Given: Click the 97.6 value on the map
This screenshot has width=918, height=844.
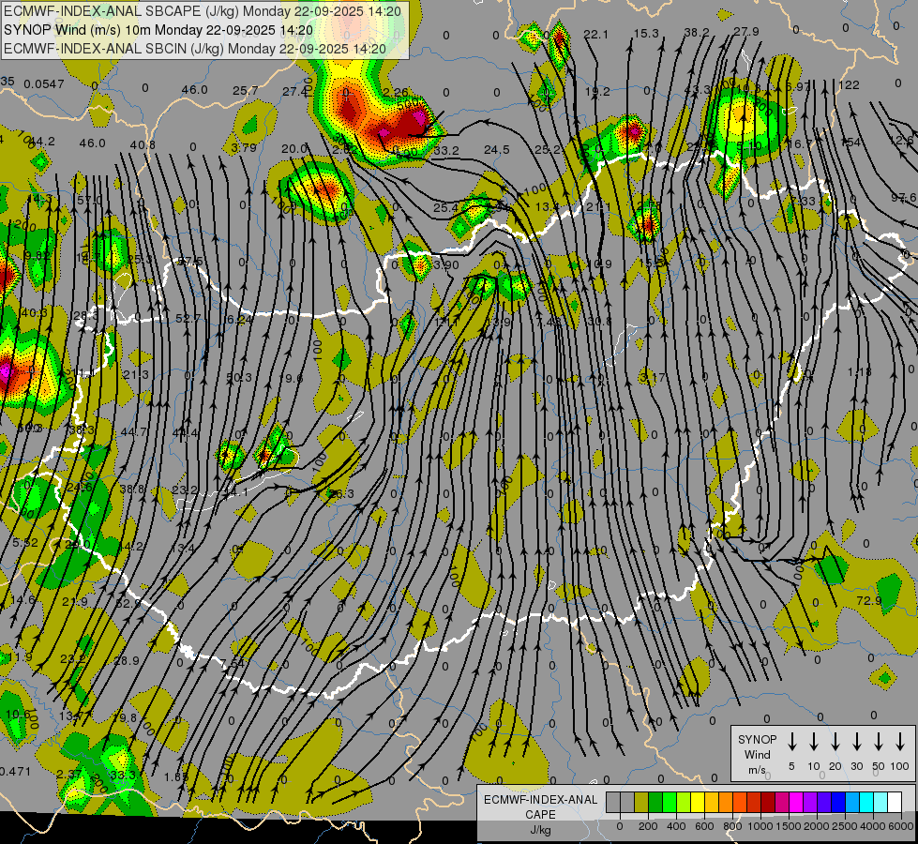Looking at the screenshot, I should pyautogui.click(x=903, y=198).
